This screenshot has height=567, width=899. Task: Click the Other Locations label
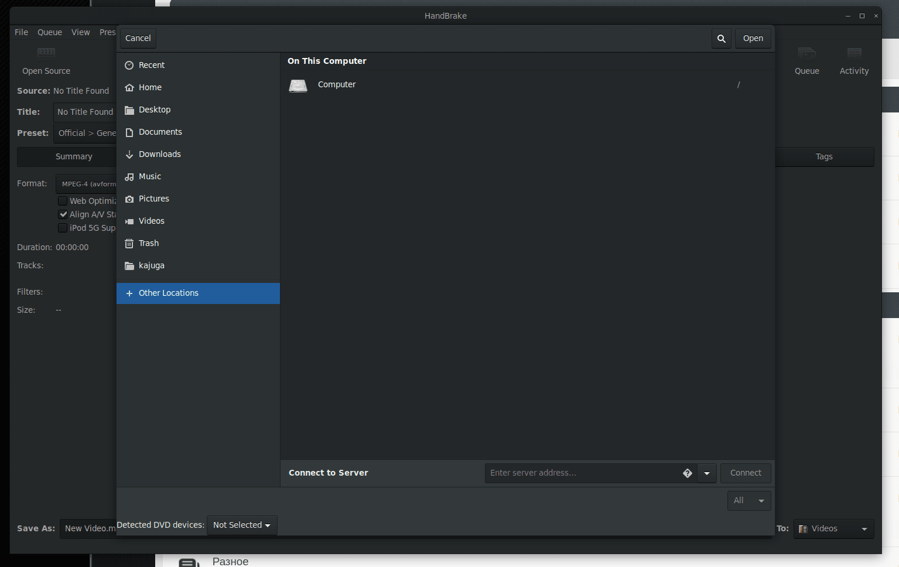[x=169, y=293]
